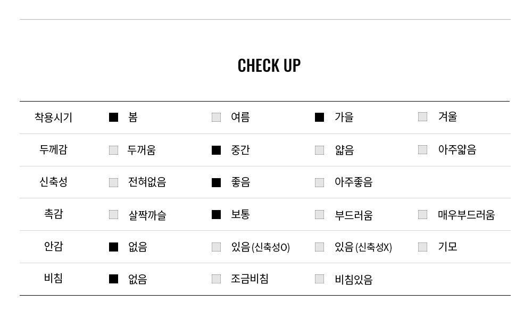
Task: Toggle the 가을 checkbox
Action: 319,118
